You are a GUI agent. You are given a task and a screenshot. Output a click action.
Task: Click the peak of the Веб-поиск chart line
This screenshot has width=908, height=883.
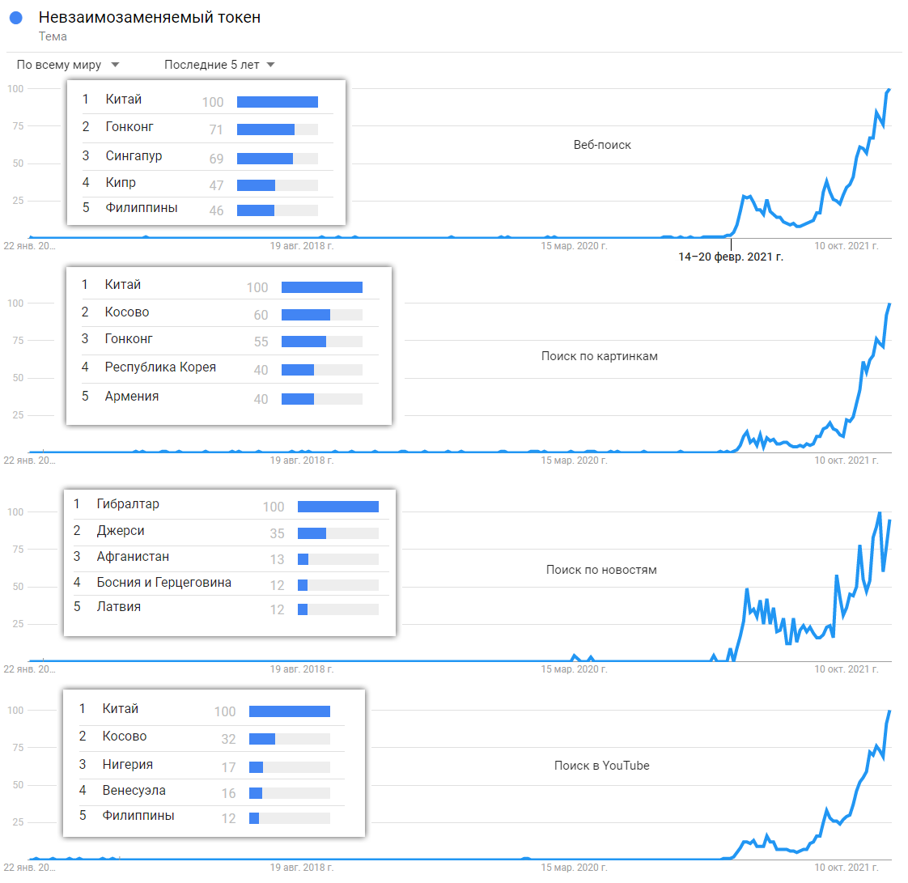tap(889, 90)
